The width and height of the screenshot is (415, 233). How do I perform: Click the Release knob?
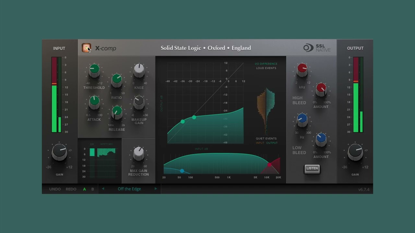pyautogui.click(x=117, y=112)
